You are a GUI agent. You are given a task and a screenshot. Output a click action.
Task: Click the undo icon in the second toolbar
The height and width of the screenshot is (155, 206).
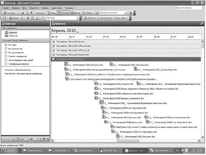(x=42, y=18)
